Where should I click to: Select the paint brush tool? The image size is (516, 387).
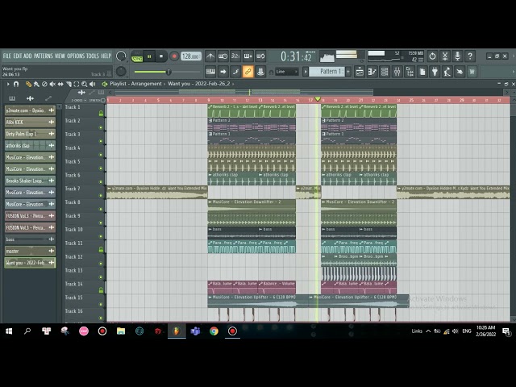pos(36,84)
